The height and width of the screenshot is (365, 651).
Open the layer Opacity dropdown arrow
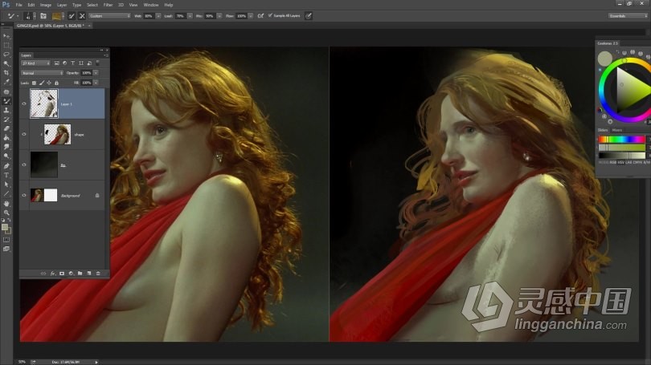click(96, 73)
